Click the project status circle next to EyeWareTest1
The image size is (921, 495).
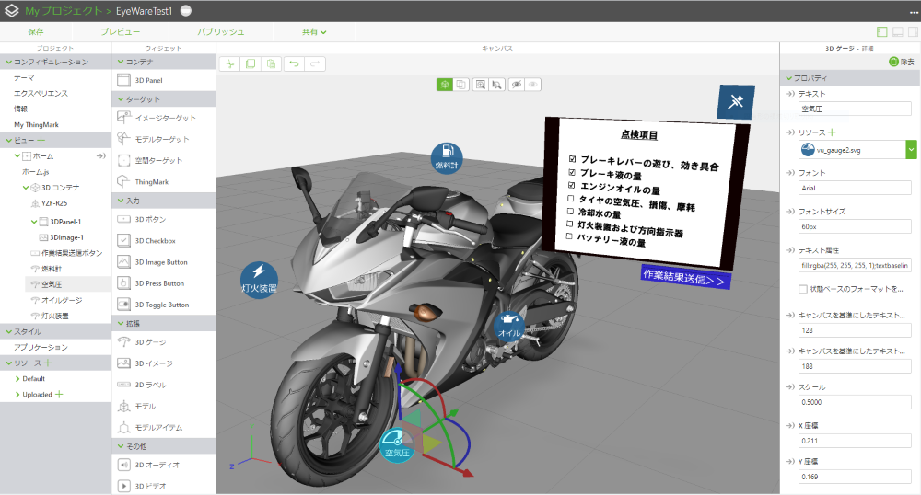[186, 10]
